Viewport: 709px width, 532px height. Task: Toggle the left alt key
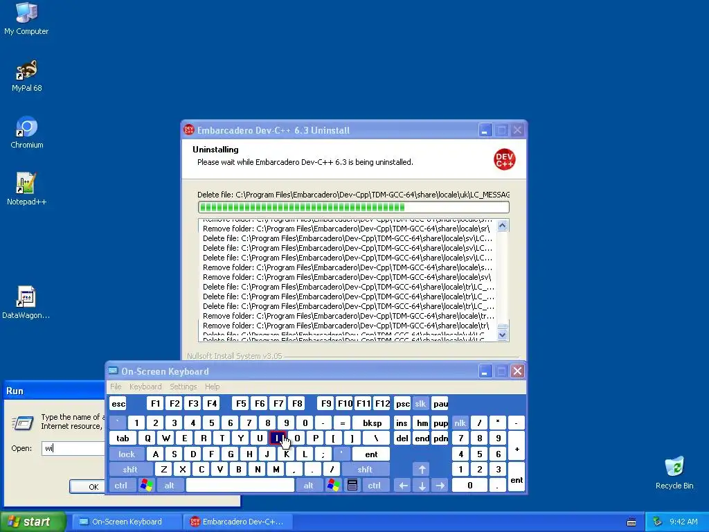pyautogui.click(x=170, y=486)
